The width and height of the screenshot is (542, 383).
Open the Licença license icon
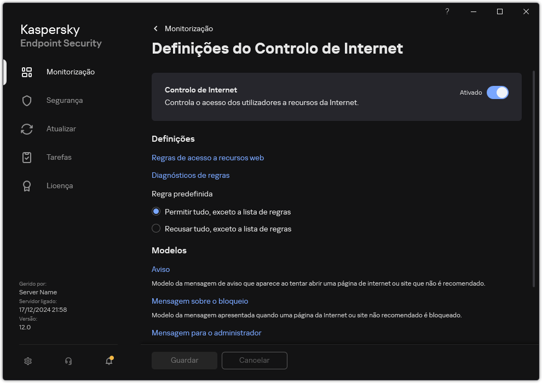coord(27,185)
